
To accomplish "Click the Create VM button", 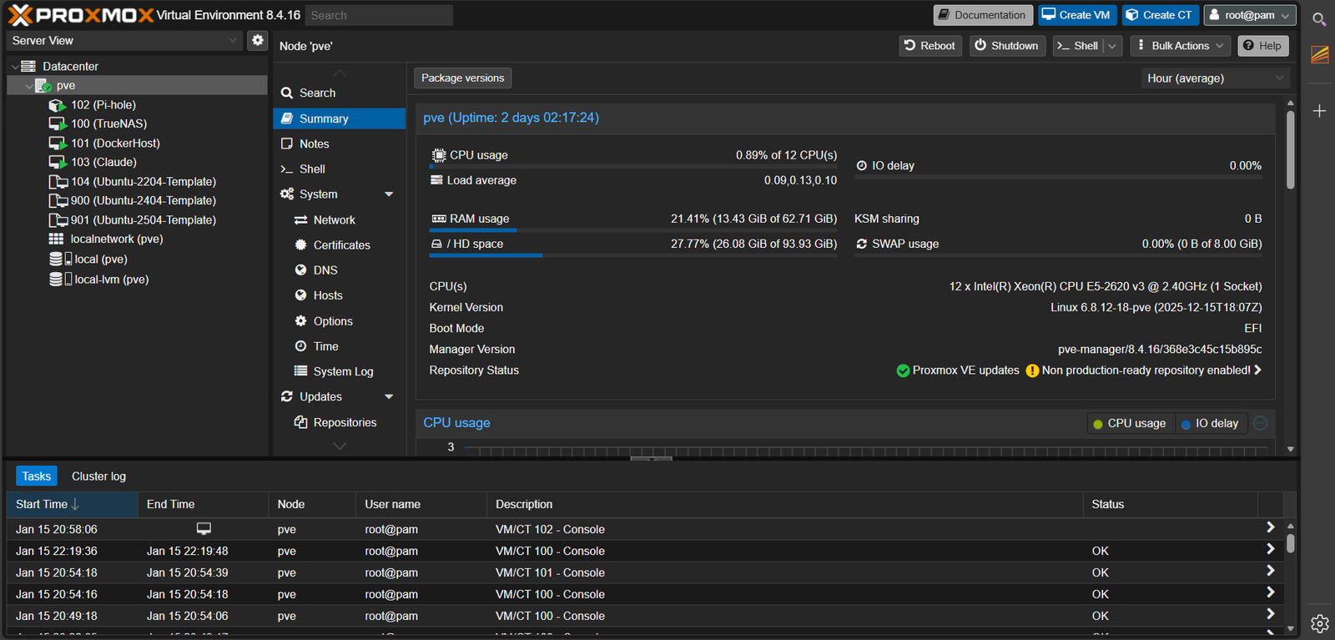I will click(x=1077, y=15).
